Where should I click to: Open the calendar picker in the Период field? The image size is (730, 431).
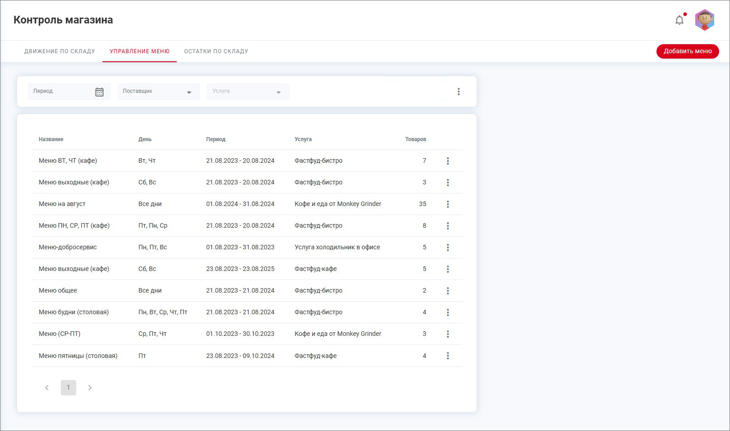tap(99, 92)
